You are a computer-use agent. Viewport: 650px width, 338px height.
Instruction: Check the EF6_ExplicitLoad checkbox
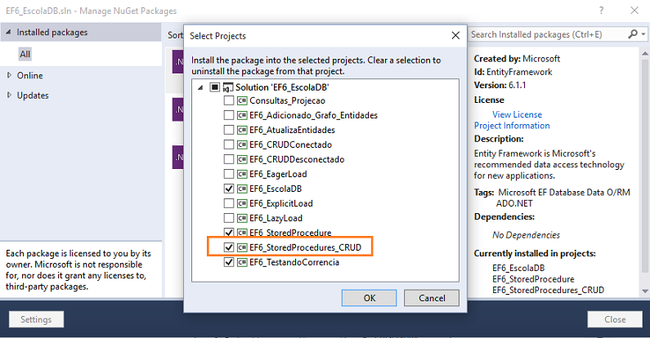point(228,203)
